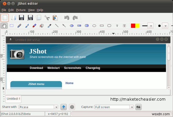Screen dimensions: 173x117
Task: Select the Pencil drawing tool
Action: (x=19, y=26)
